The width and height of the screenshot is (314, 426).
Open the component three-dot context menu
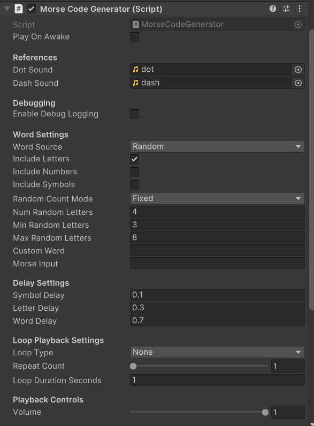click(x=300, y=9)
